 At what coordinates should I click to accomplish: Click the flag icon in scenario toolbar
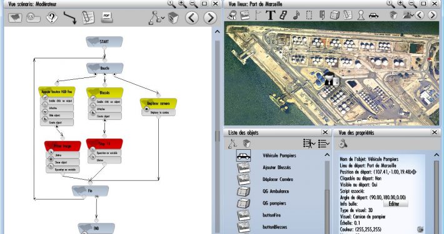15,18
